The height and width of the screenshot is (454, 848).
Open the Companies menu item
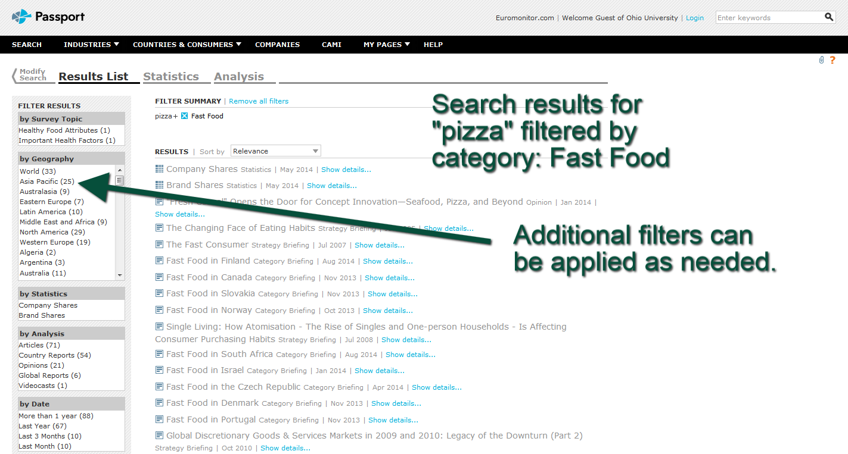click(x=278, y=45)
